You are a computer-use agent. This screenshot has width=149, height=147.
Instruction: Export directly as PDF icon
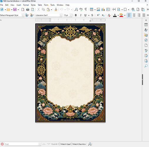pyautogui.click(x=23, y=9)
